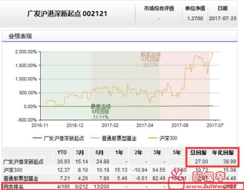Click the fund title 广发沪港深新起点 002121
The image size is (244, 190).
tap(67, 14)
